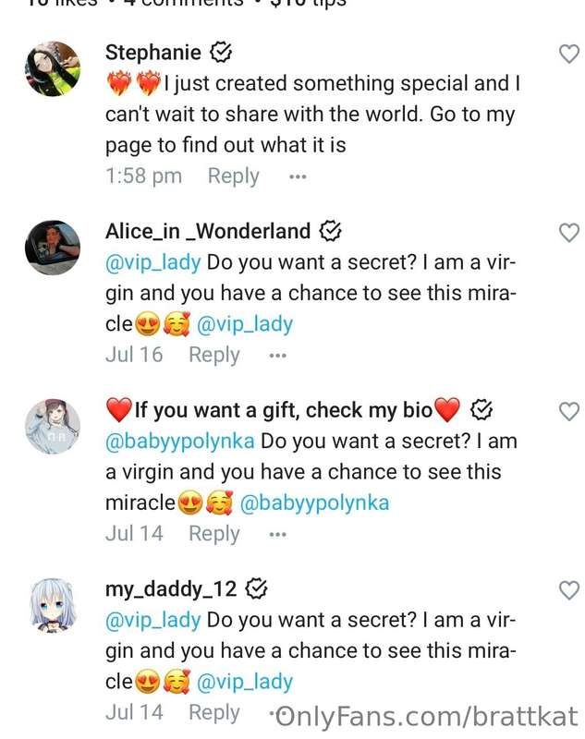Tap heart on 'check my bio' comment
Viewport: 585px width, 739px height.
(569, 411)
